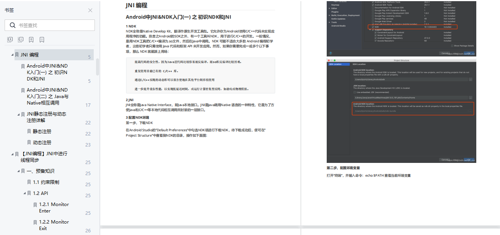Click inside the 书签查找 search field

coord(54,25)
